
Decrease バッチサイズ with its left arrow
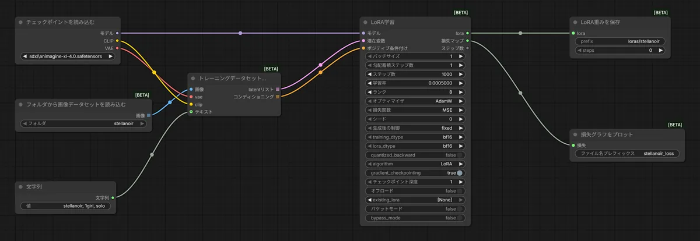click(x=370, y=56)
